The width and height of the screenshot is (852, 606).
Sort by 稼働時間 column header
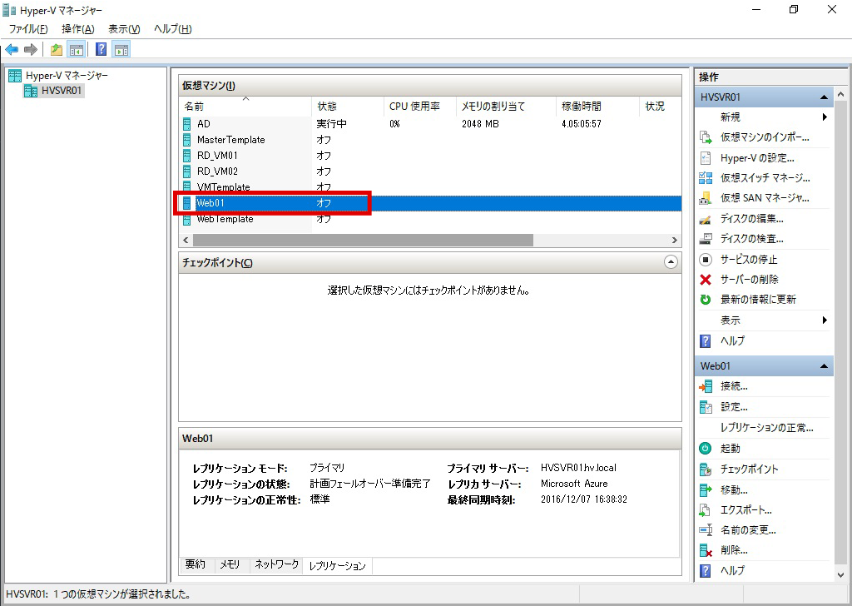pos(597,106)
